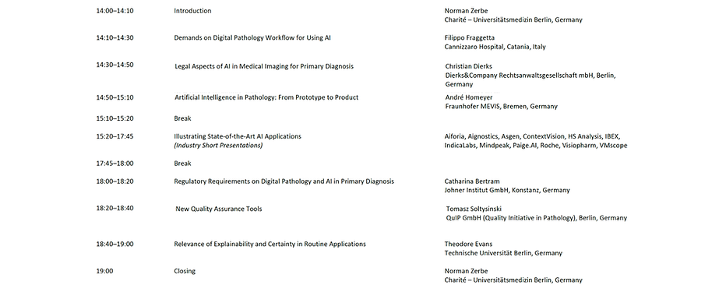Select speaker name Tomasz Soltysinski
This screenshot has height=292, width=726.
(474, 209)
